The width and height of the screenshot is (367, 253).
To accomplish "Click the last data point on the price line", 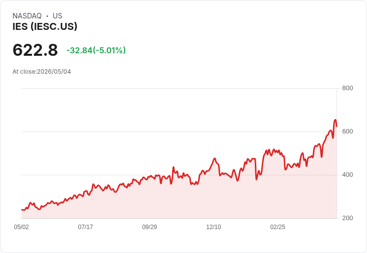I will click(337, 126).
